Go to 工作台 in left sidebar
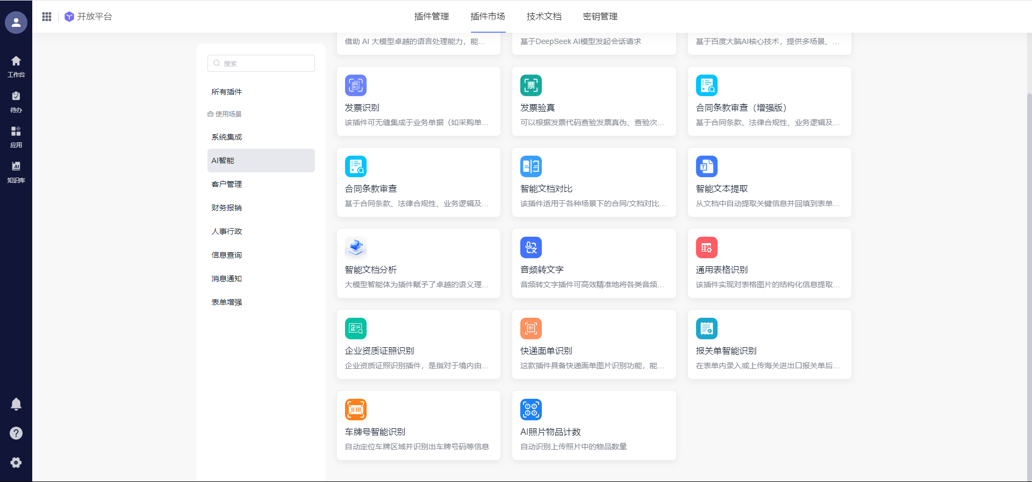 pyautogui.click(x=16, y=66)
